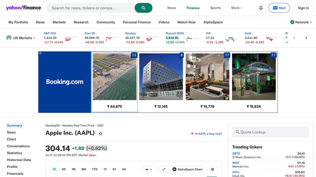This screenshot has height=177, width=316.
Task: Click the Booking.com ad logo panel
Action: [65, 82]
